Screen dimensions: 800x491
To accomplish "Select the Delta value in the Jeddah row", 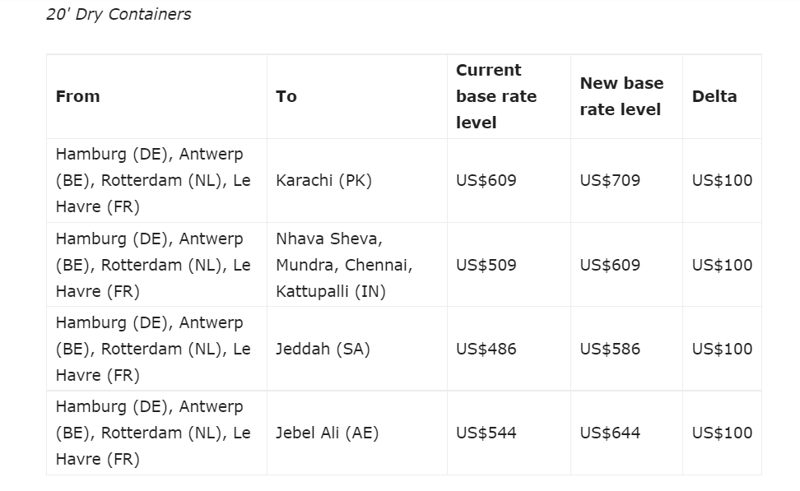I will 722,349.
